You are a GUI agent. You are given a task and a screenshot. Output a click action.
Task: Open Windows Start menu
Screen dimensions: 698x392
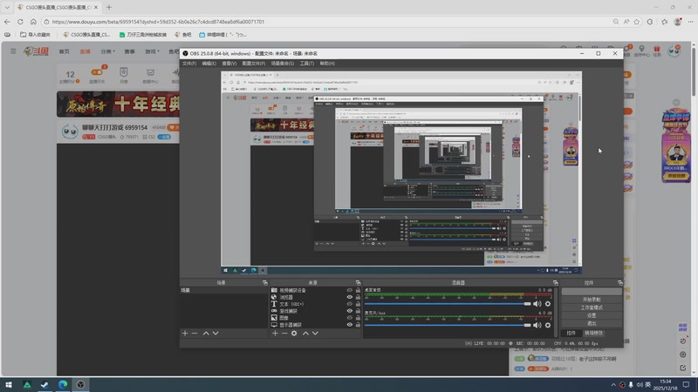9,384
